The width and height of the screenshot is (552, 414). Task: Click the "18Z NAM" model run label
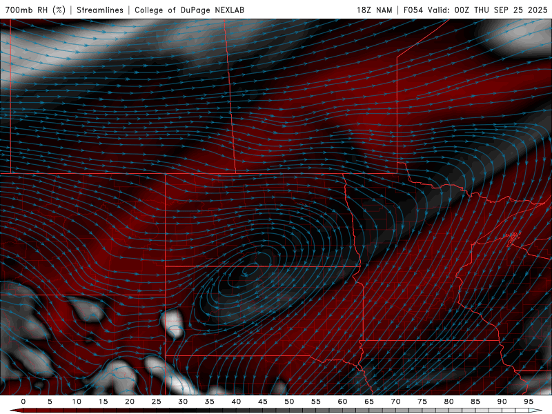pos(374,10)
